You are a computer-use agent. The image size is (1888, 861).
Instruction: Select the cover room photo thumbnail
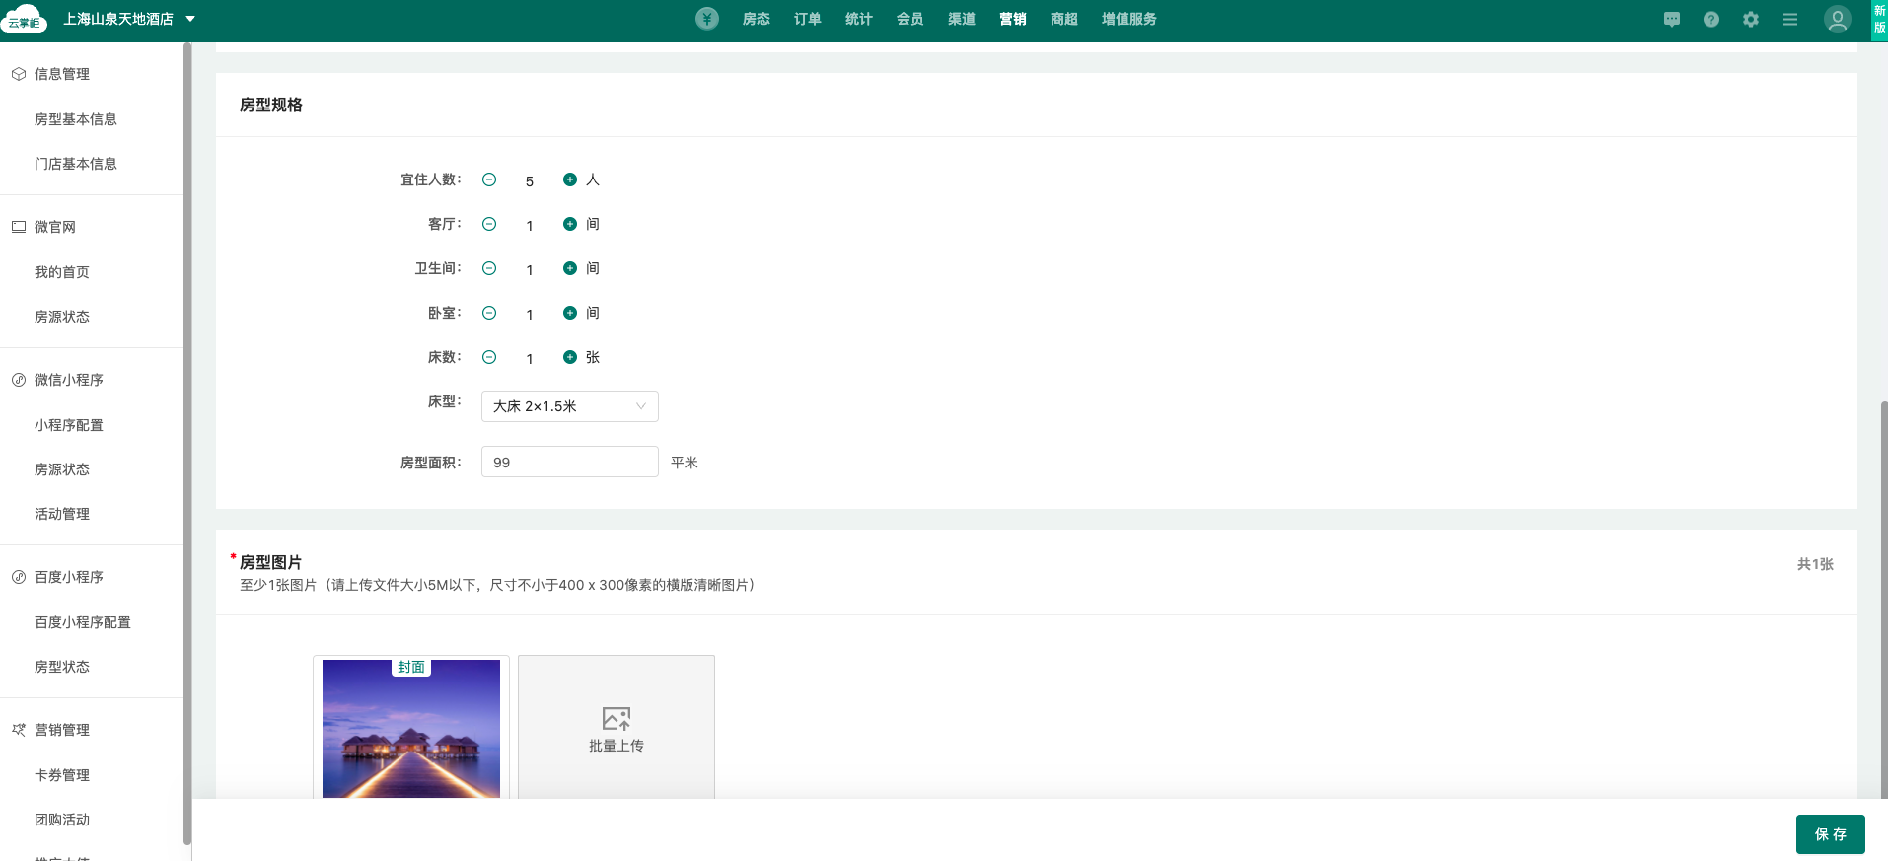[411, 728]
